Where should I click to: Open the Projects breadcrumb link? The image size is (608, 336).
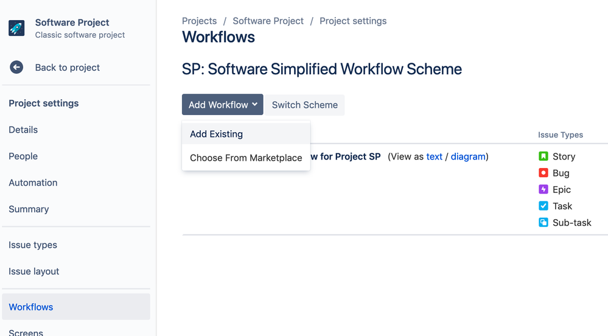(x=199, y=21)
